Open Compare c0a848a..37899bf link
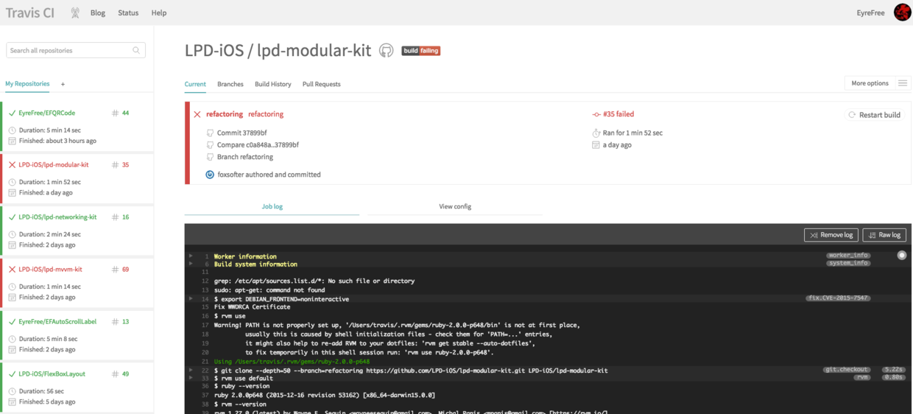The height and width of the screenshot is (414, 913). 258,145
